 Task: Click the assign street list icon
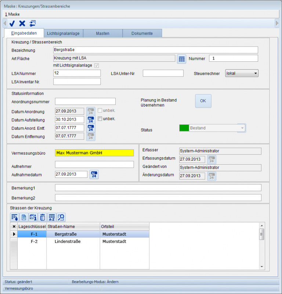tap(14, 217)
